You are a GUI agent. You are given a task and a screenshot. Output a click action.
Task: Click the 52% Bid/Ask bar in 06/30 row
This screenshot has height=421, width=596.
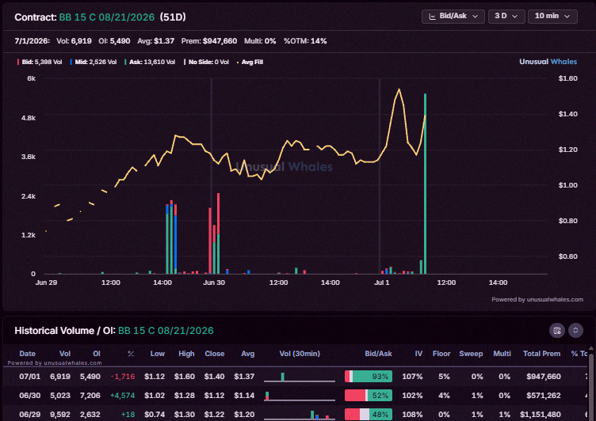(x=369, y=395)
